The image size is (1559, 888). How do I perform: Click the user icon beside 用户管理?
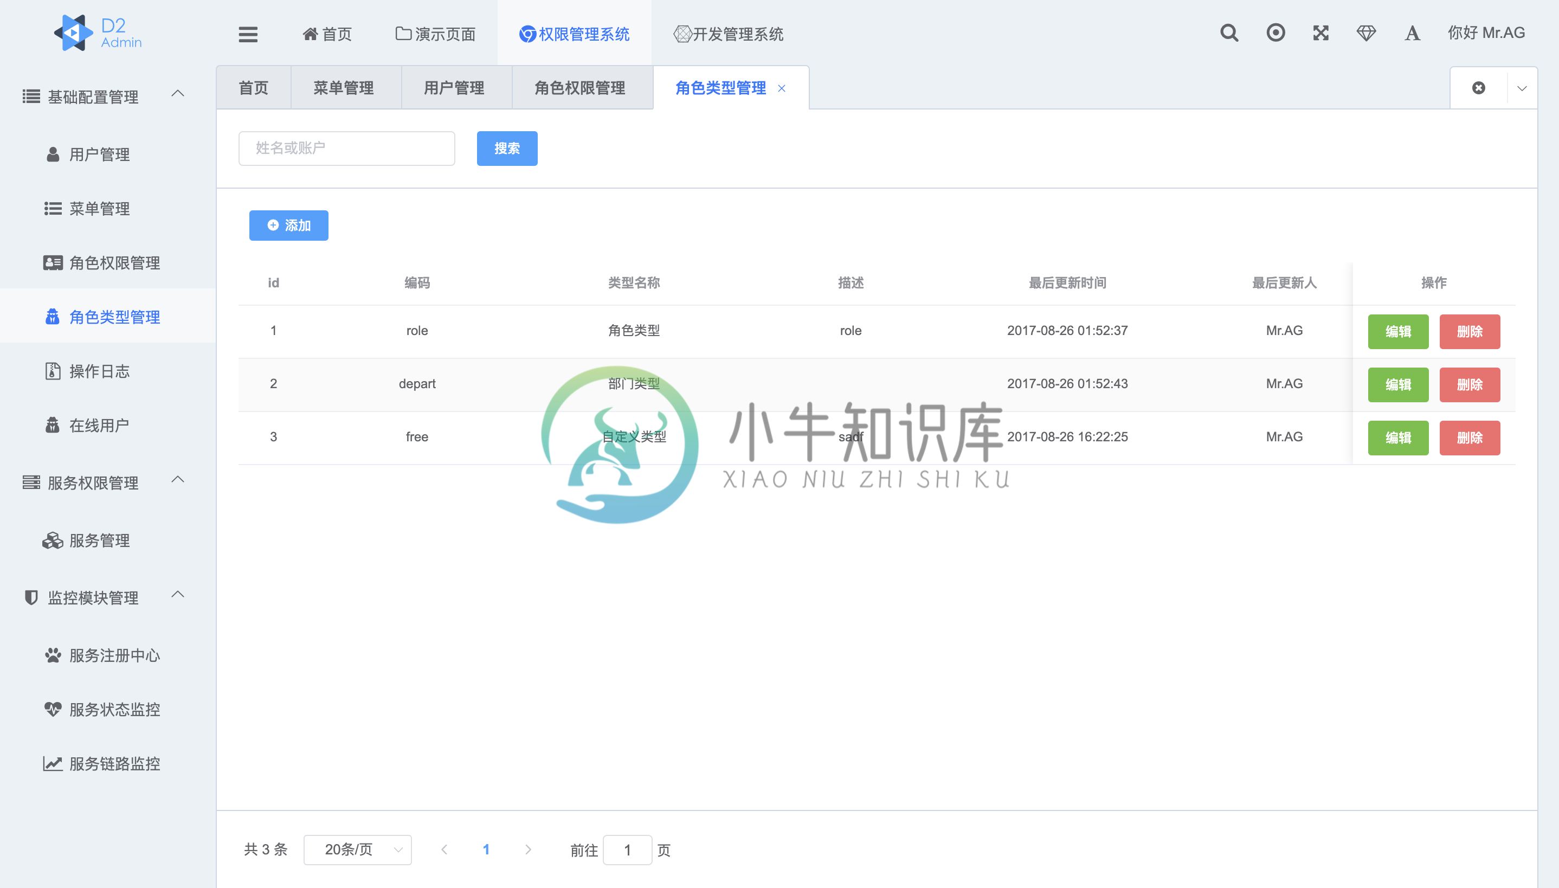point(53,155)
